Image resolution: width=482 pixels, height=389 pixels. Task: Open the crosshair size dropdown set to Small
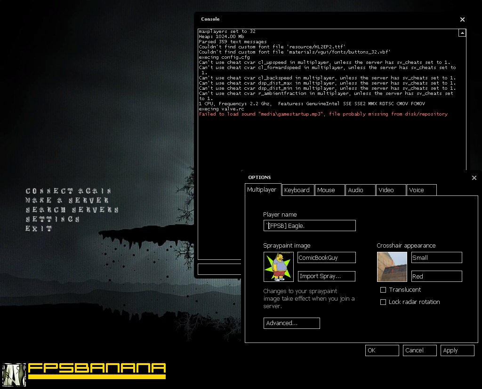click(436, 257)
